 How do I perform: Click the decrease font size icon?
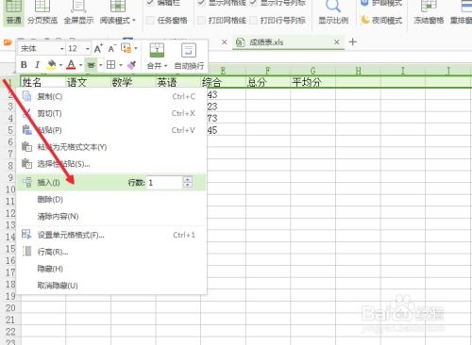(x=111, y=48)
